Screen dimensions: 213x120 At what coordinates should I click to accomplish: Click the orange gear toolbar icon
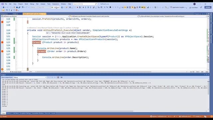(16, 10)
